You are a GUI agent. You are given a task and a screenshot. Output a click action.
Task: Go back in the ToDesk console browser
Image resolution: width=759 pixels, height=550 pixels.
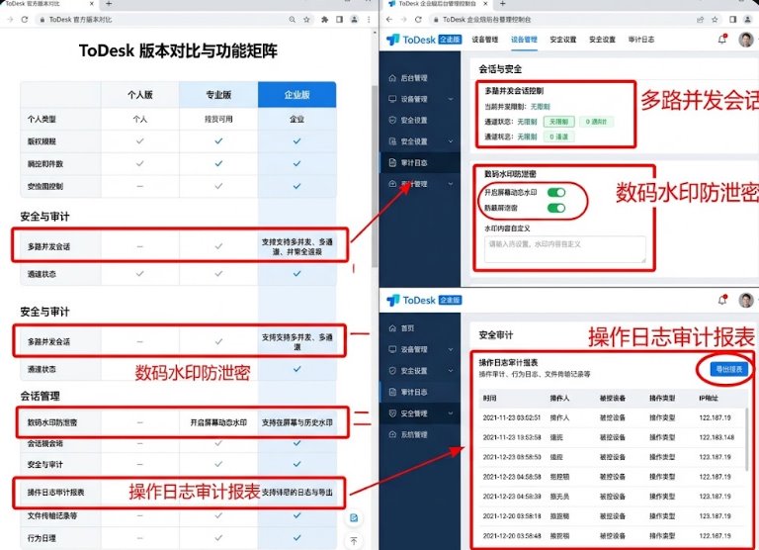click(x=389, y=20)
